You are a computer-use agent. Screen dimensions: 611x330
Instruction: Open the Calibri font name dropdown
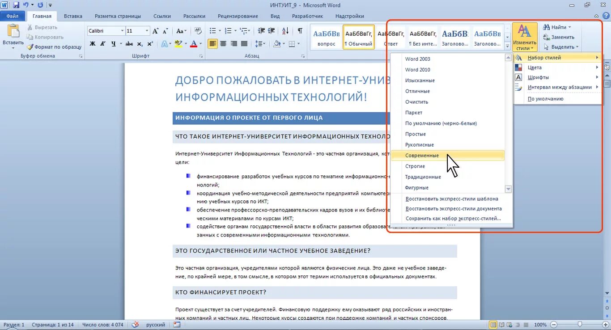pyautogui.click(x=122, y=31)
